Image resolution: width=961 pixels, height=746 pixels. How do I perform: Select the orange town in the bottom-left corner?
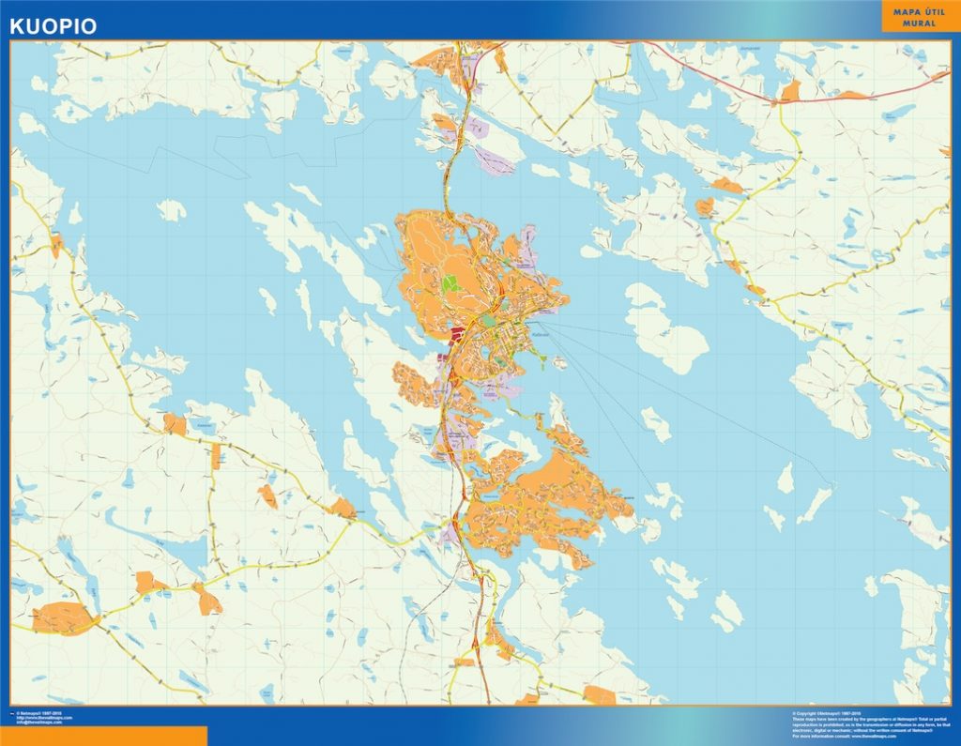click(x=63, y=618)
